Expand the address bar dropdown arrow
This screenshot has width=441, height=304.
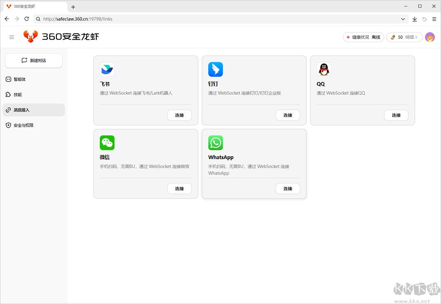(403, 19)
